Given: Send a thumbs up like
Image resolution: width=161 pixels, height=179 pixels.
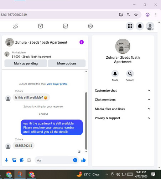Looking at the screenshot, I should coord(83,160).
